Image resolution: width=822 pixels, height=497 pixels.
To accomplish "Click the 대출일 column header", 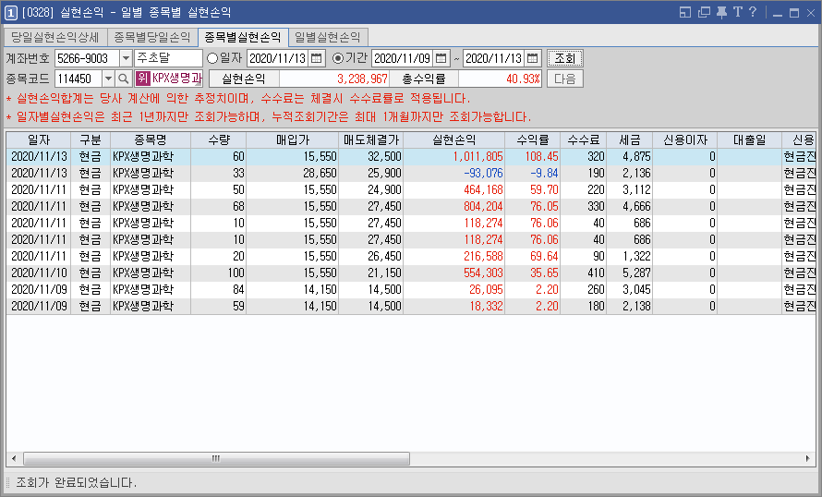I will 749,140.
